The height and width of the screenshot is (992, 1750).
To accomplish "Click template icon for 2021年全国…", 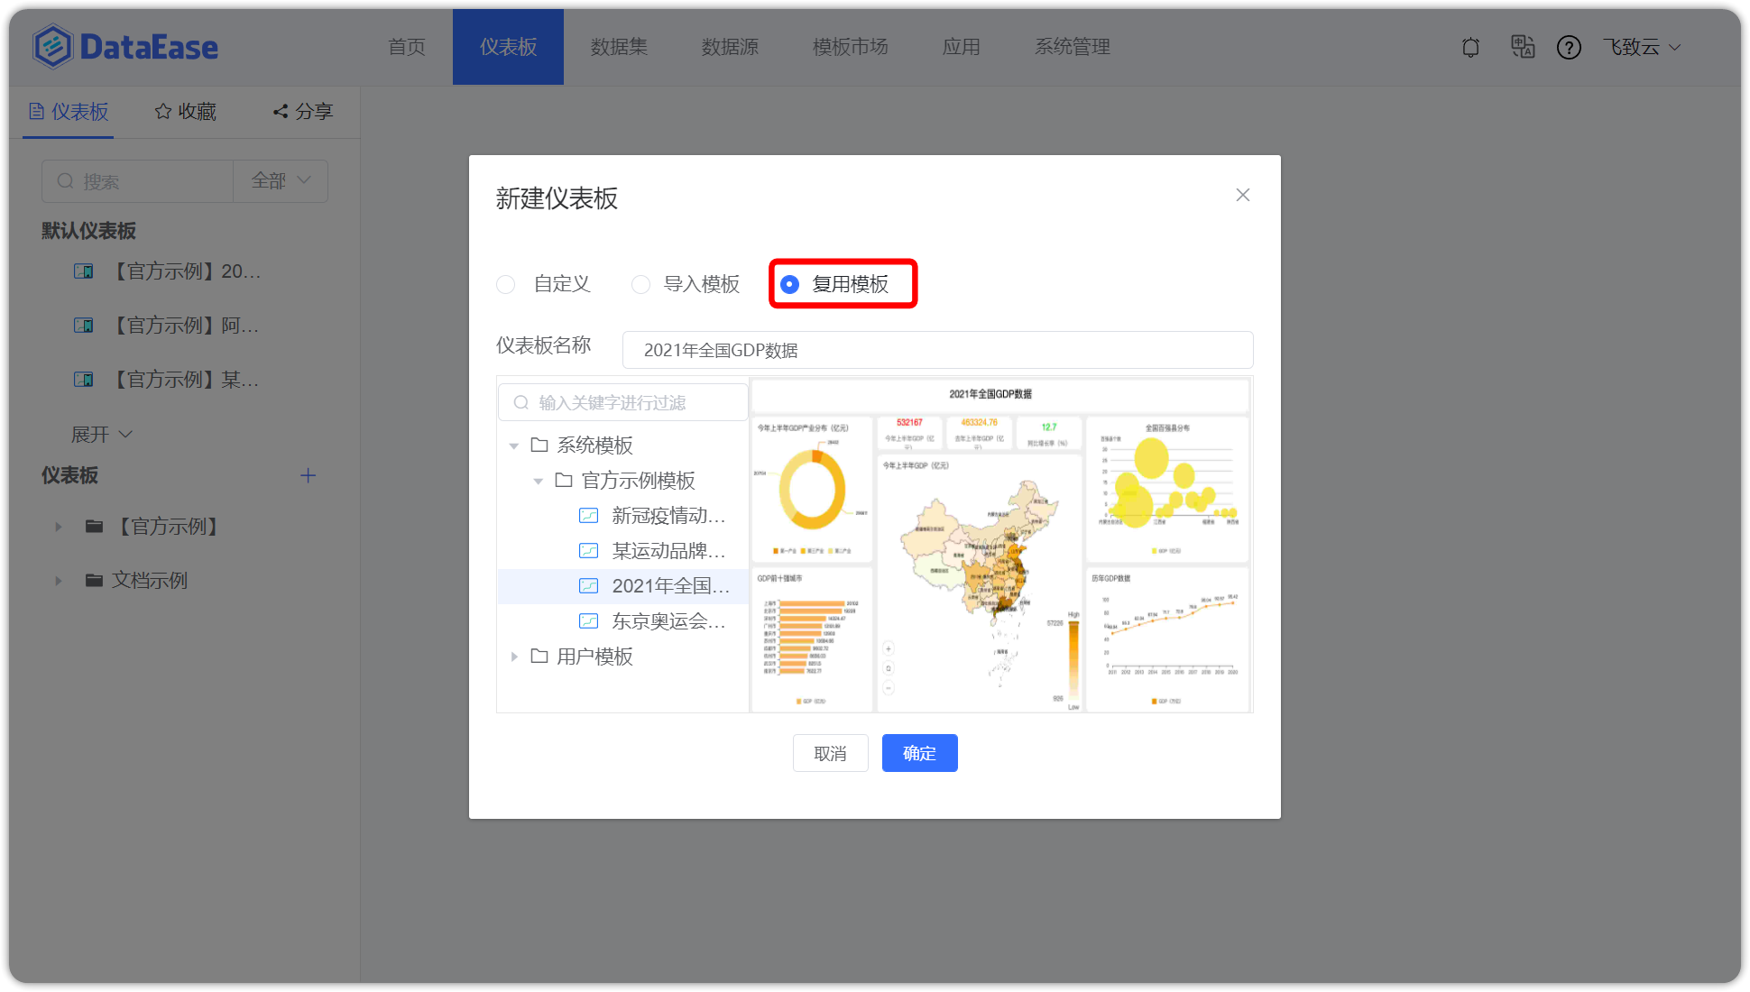I will (589, 585).
